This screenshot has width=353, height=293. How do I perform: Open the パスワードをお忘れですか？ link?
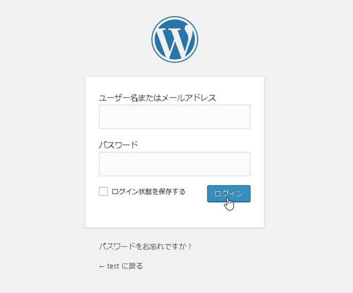point(145,246)
